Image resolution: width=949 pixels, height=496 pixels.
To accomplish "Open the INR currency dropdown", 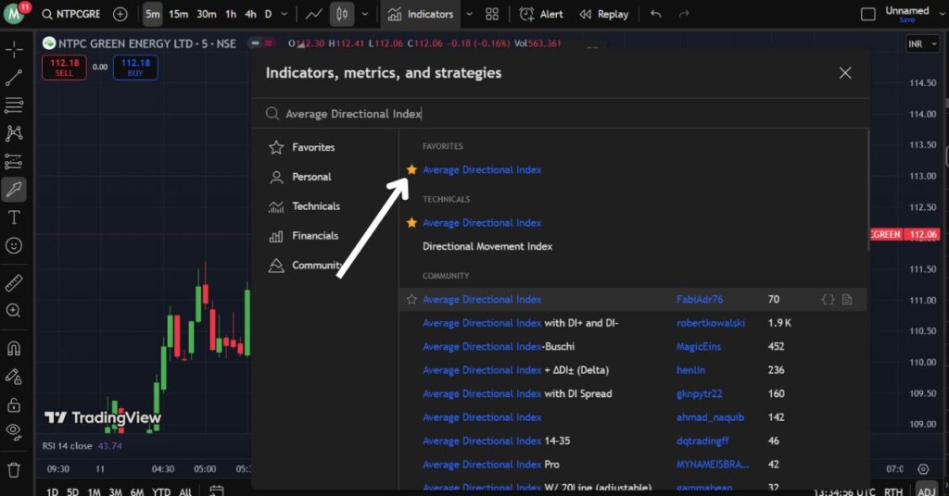I will (x=922, y=44).
